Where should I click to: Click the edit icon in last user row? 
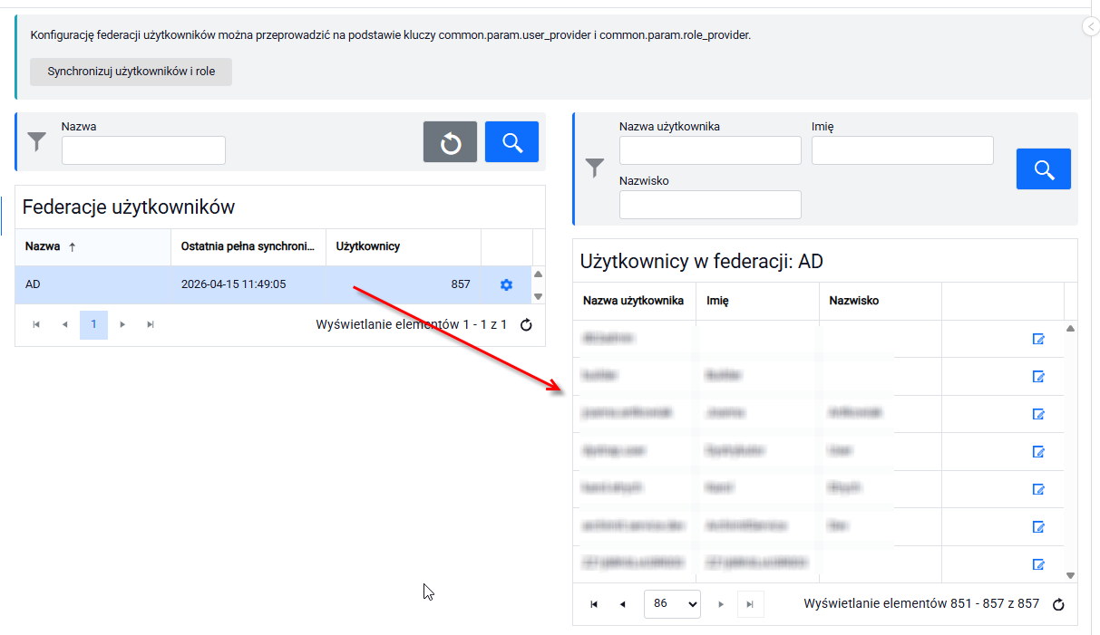(1039, 564)
